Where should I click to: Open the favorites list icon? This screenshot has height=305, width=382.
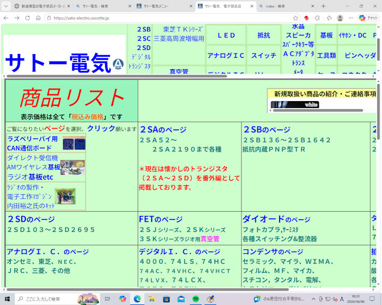click(329, 18)
